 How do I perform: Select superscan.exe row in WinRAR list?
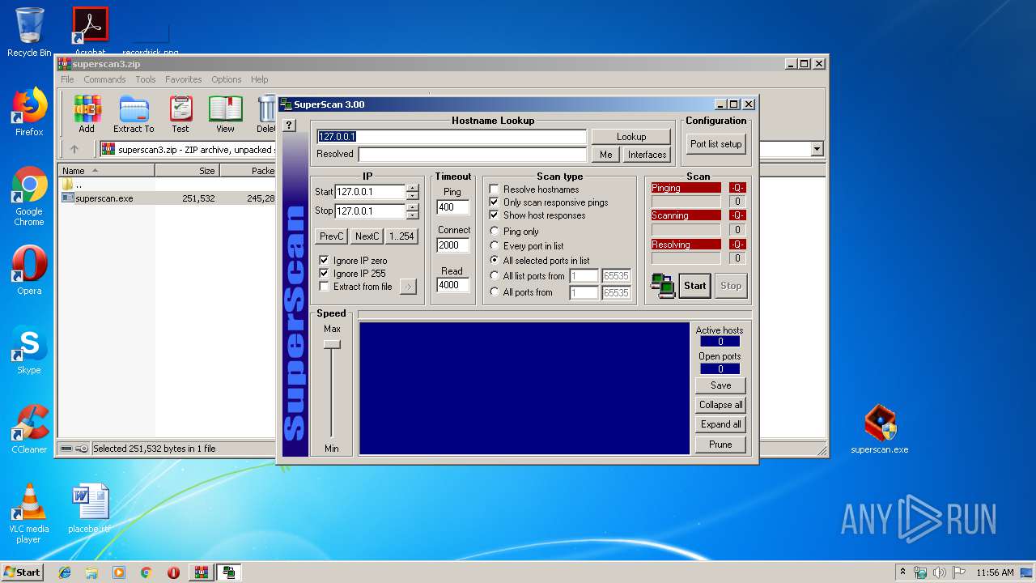click(168, 198)
